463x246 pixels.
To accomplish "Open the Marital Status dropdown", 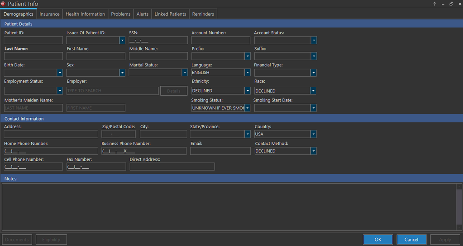I will tap(185, 72).
